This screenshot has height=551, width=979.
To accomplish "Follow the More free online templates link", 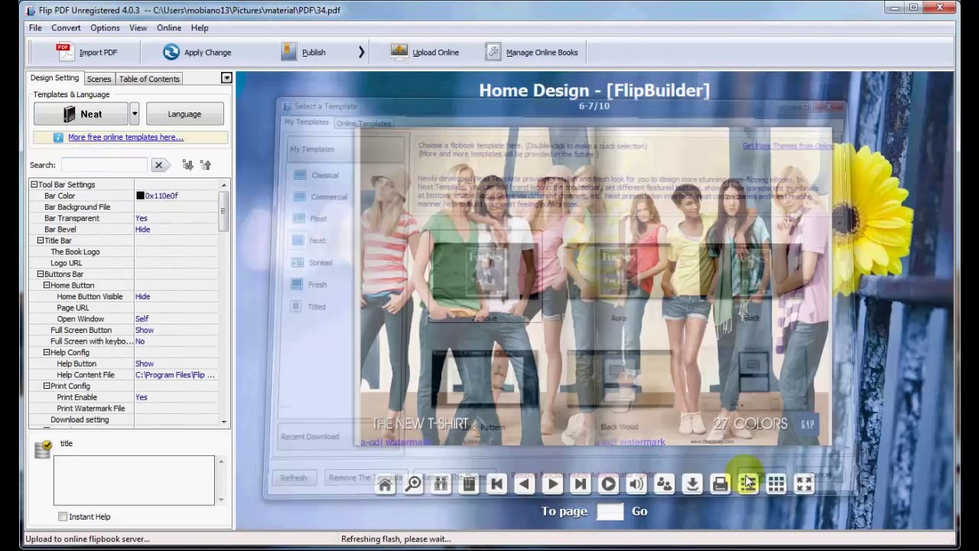I will tap(125, 137).
